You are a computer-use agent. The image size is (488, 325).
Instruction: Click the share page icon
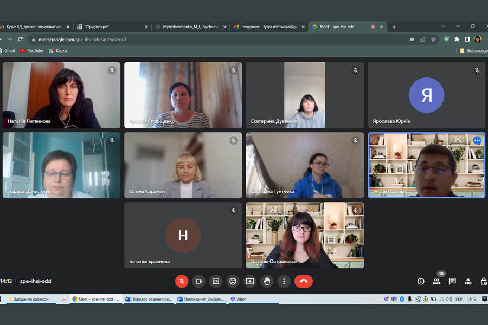coord(422,40)
